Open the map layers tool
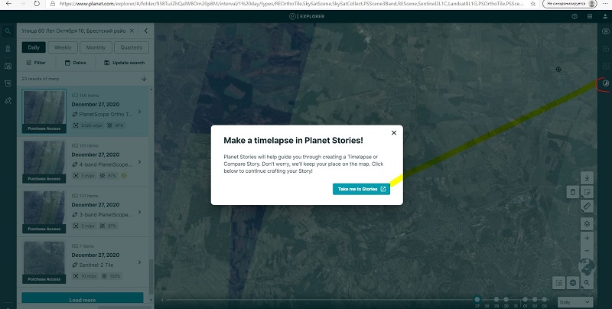612x309 pixels. pos(587,224)
